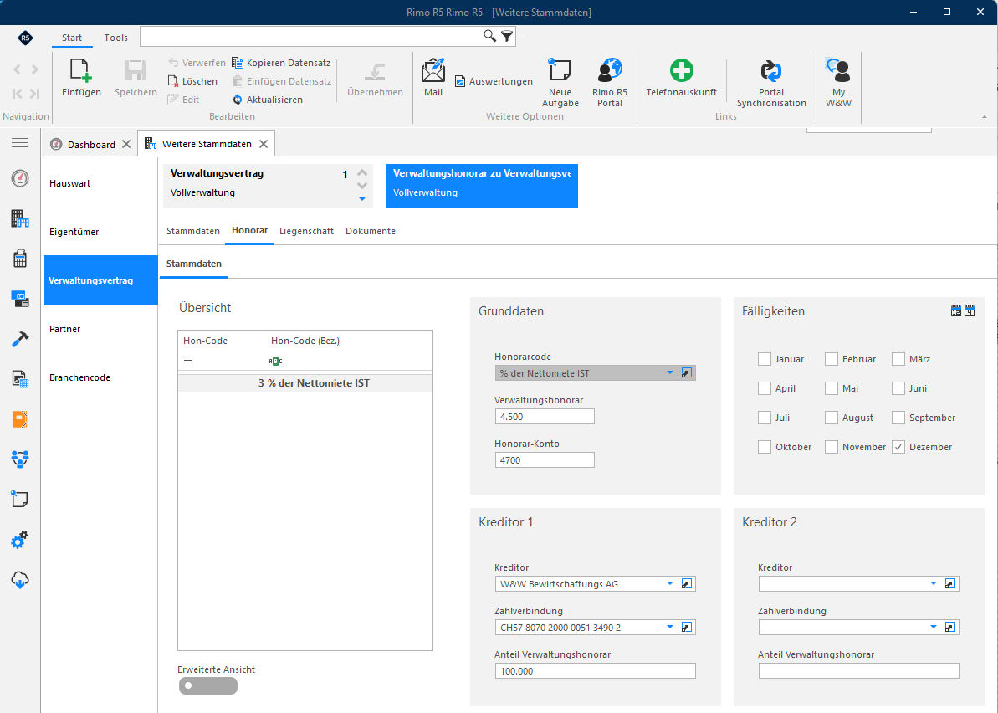Click the Verwaltungshonorar input field
The image size is (998, 713).
pyautogui.click(x=545, y=417)
